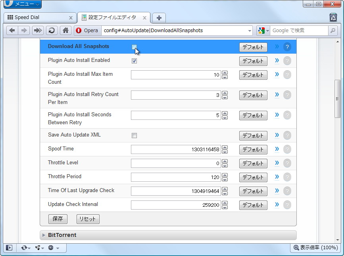Switch to the Speed Dial tab

(40, 17)
